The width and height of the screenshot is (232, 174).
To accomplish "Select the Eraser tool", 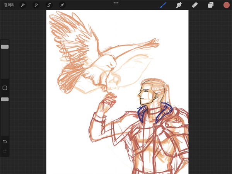I will coord(195,5).
